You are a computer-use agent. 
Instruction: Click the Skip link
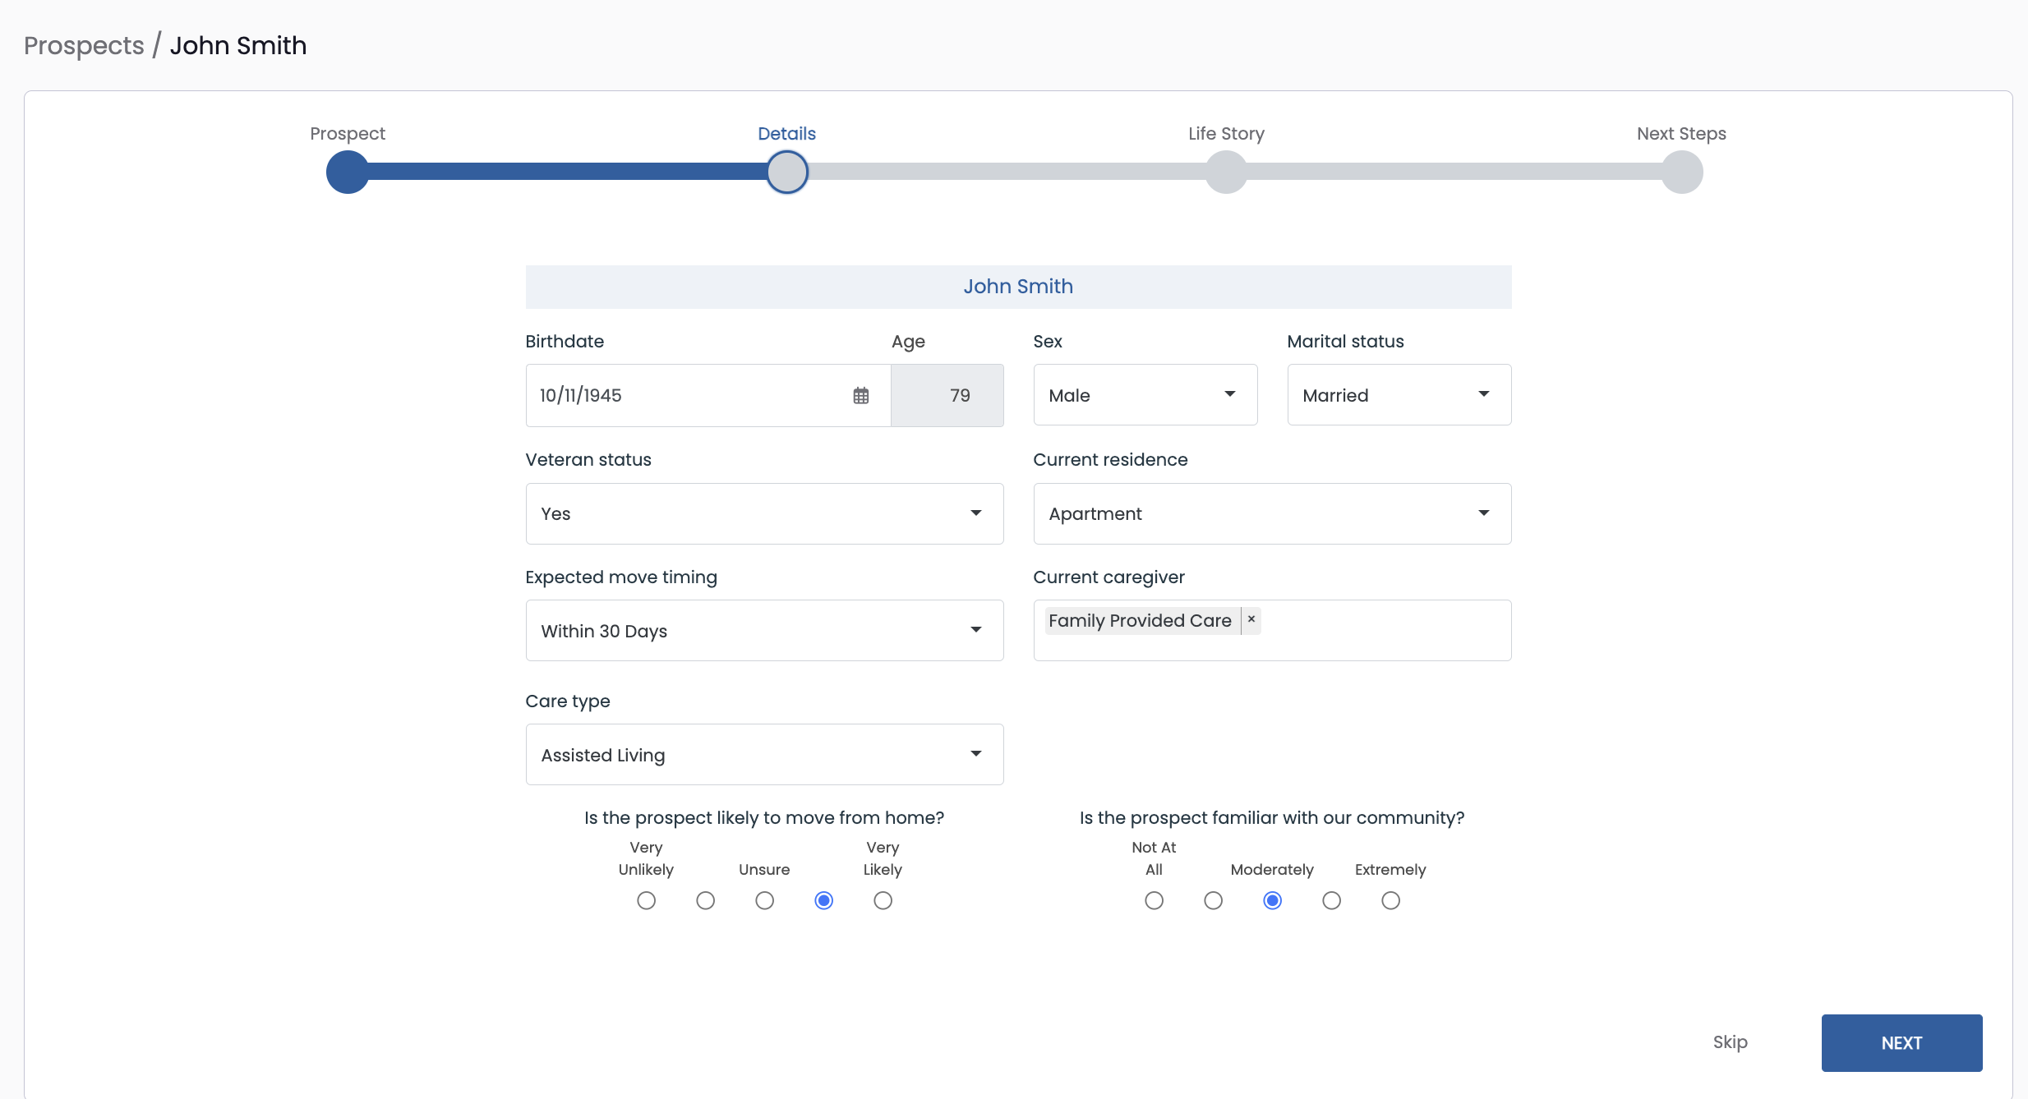(1730, 1042)
